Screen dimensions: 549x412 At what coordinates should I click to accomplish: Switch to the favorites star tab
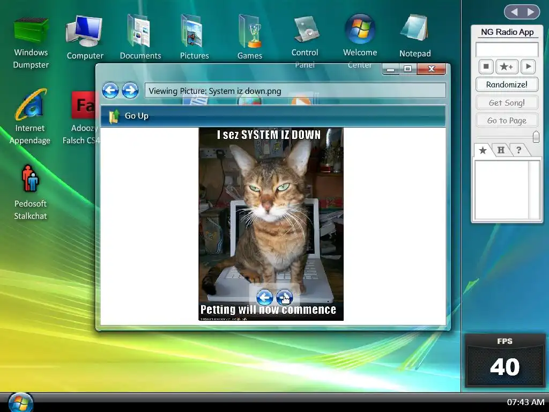click(x=483, y=150)
